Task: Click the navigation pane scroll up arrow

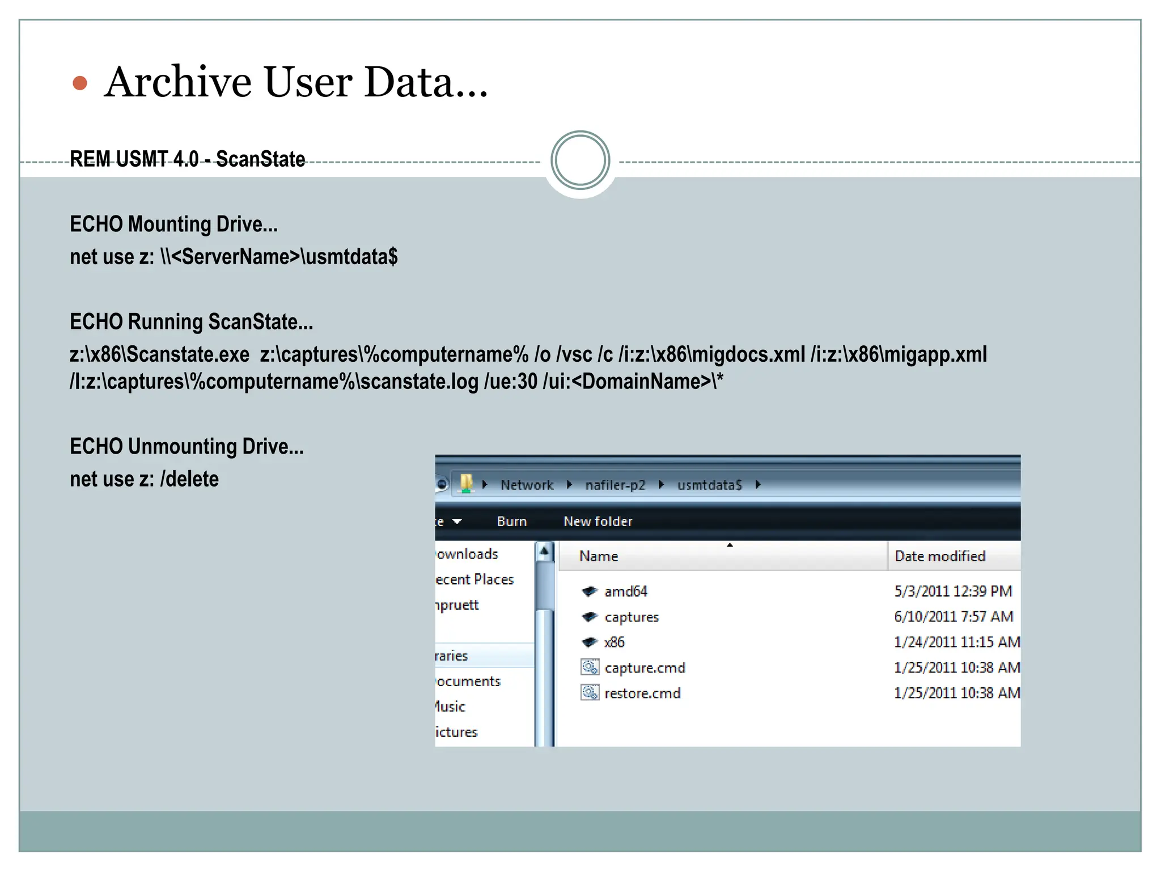Action: [544, 551]
